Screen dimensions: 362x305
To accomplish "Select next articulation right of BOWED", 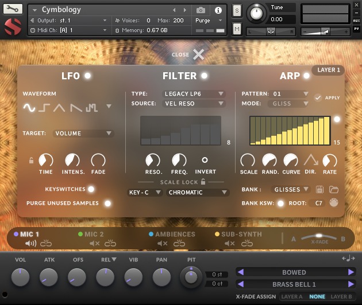I will point(351,272).
